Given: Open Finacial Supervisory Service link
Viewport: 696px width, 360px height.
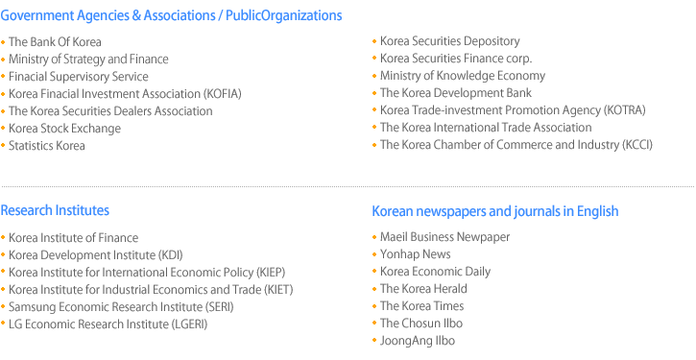Looking at the screenshot, I should coord(79,77).
